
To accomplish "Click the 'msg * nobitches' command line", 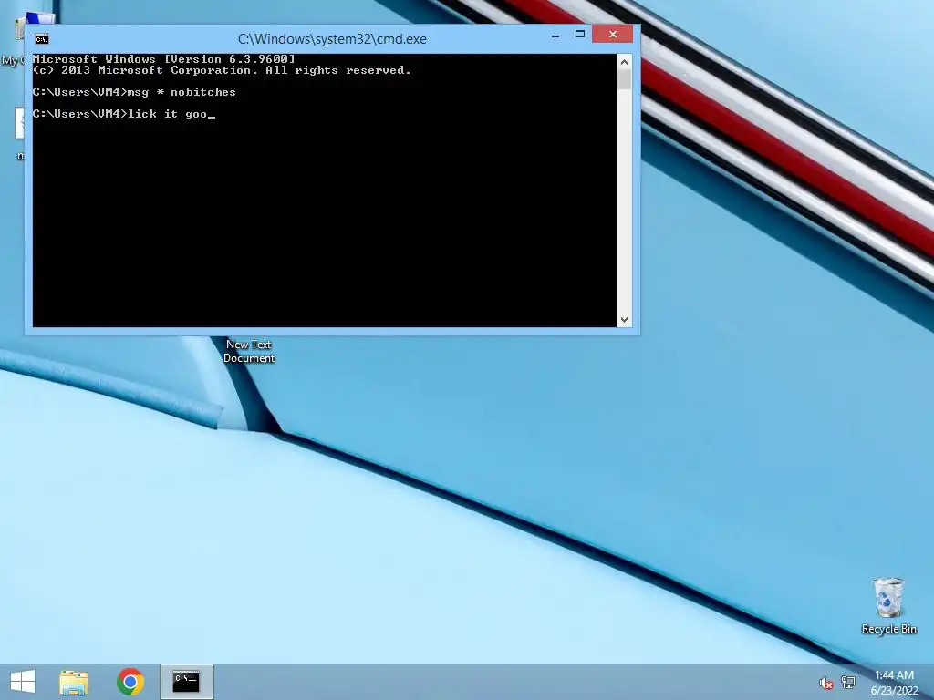I will point(134,92).
